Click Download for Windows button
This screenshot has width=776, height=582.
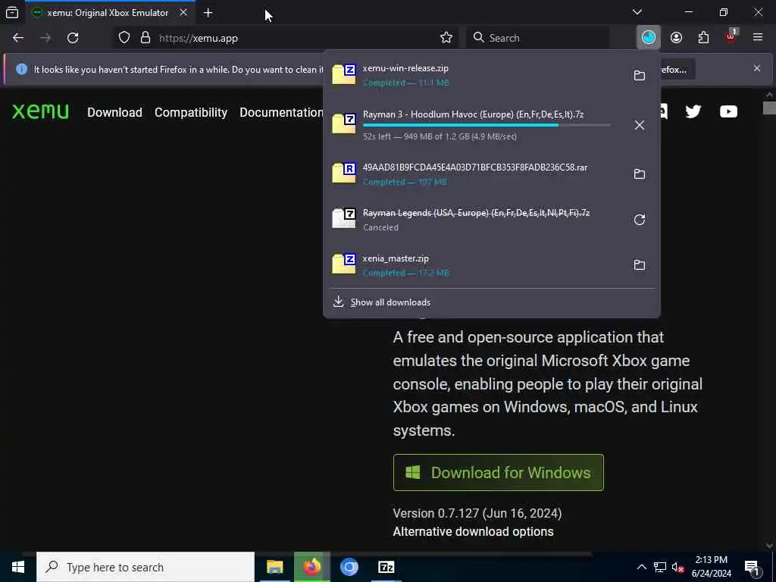499,473
